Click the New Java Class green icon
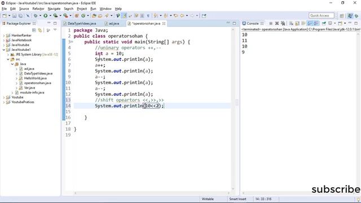This screenshot has width=361, height=203. pos(83,16)
